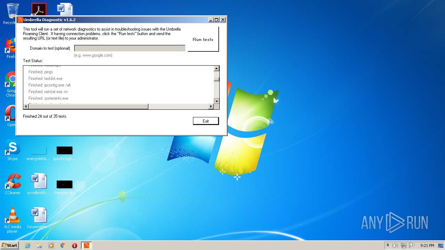Select the forumsston... Word document
The height and width of the screenshot is (250, 445).
(x=39, y=218)
